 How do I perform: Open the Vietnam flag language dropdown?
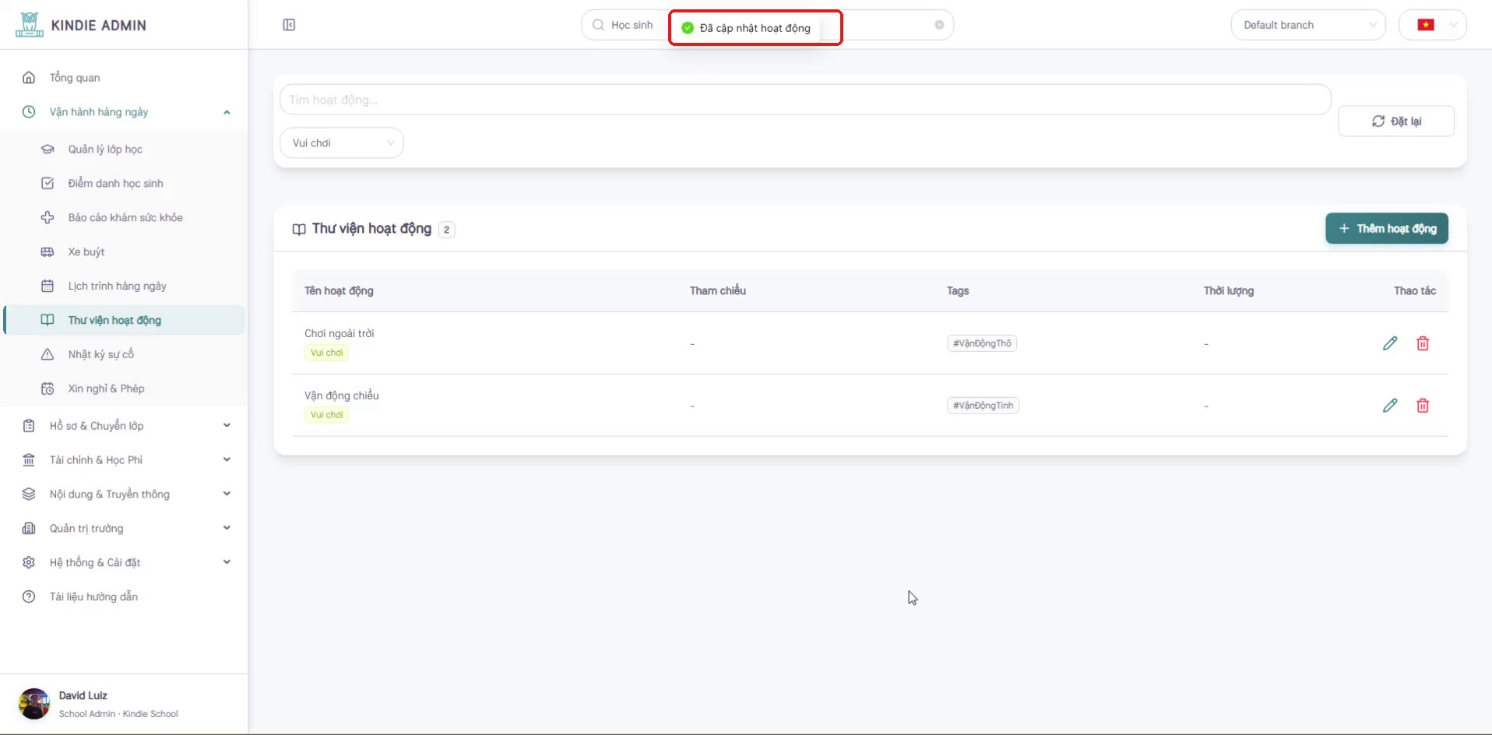coord(1433,25)
